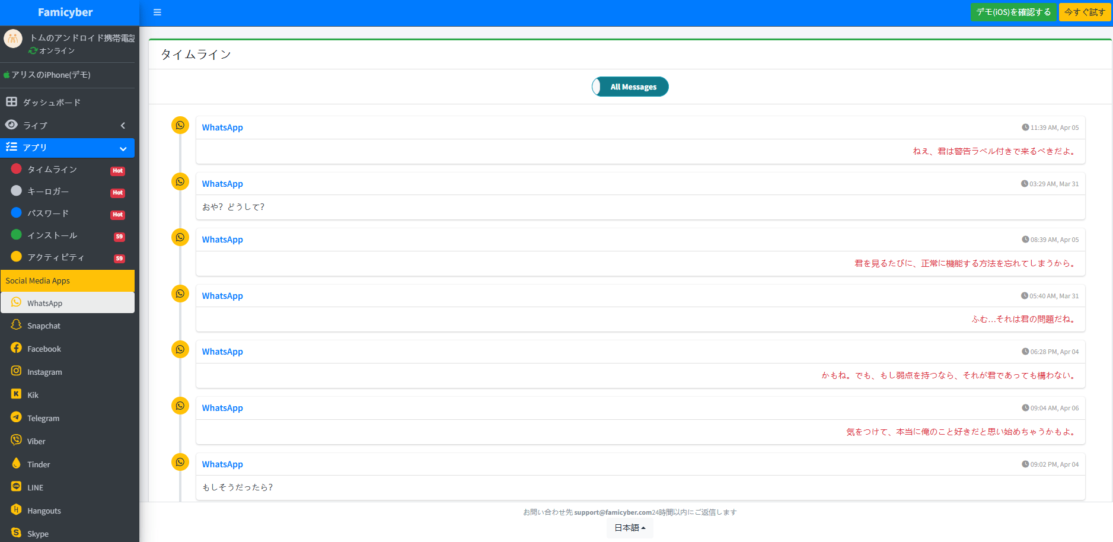Click 今すぐ試す button
This screenshot has width=1113, height=542.
1085,12
